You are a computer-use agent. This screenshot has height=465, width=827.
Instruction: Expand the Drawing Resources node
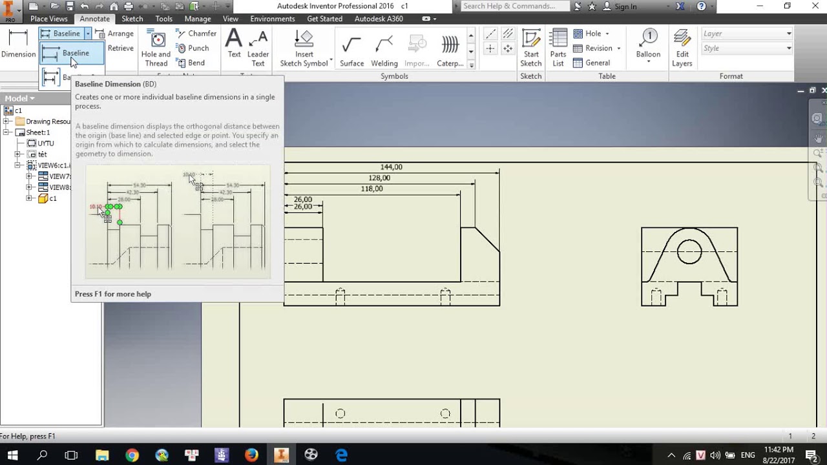(6, 121)
